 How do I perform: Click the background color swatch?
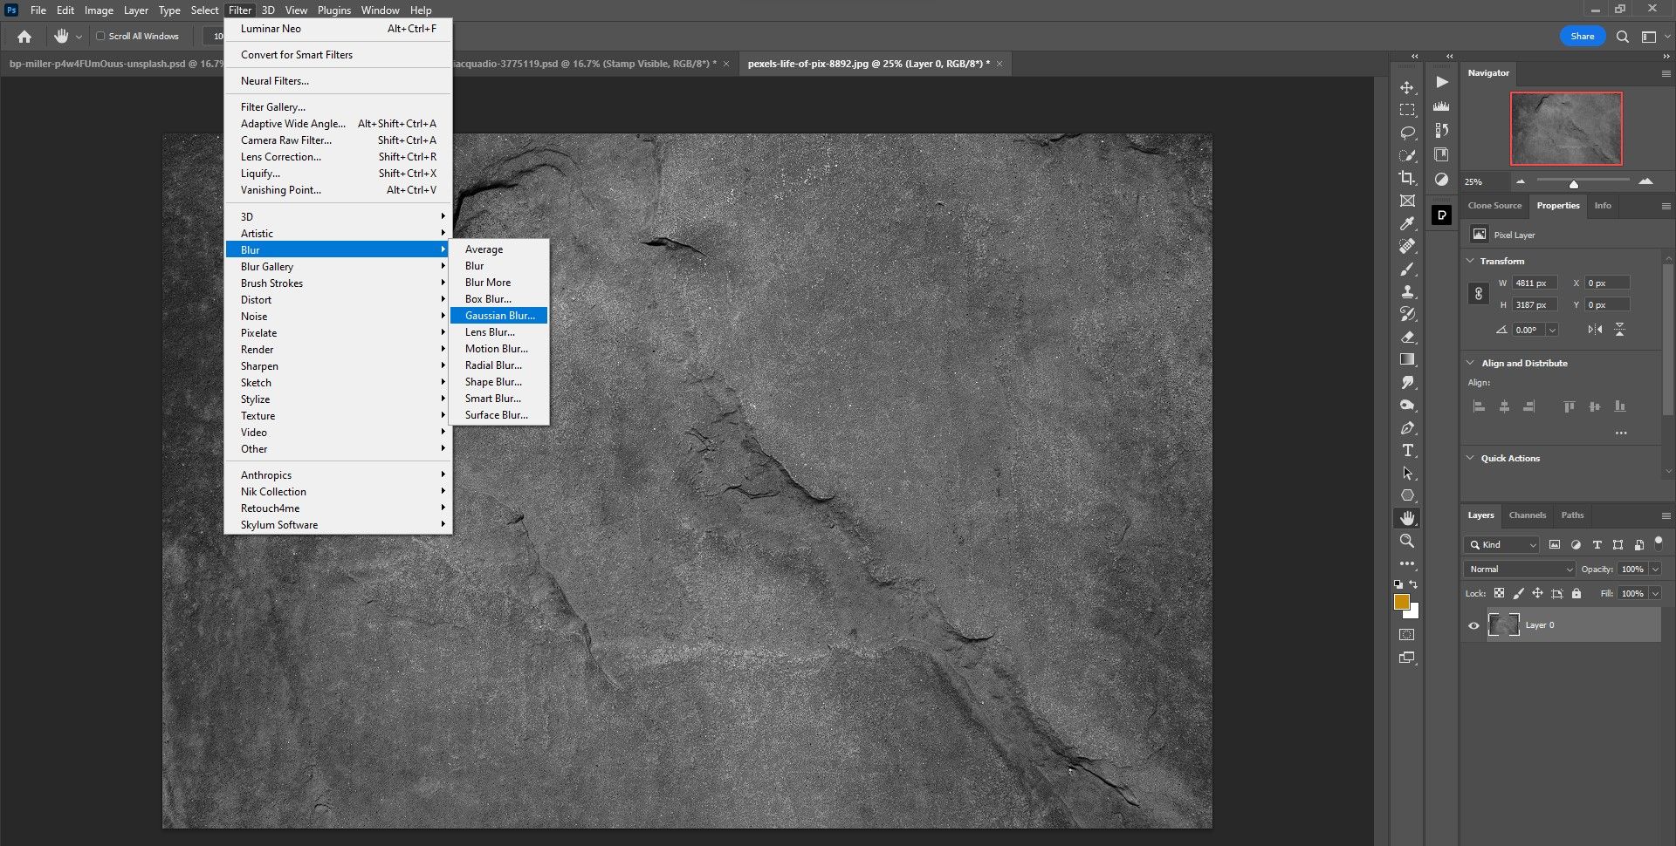pyautogui.click(x=1413, y=612)
